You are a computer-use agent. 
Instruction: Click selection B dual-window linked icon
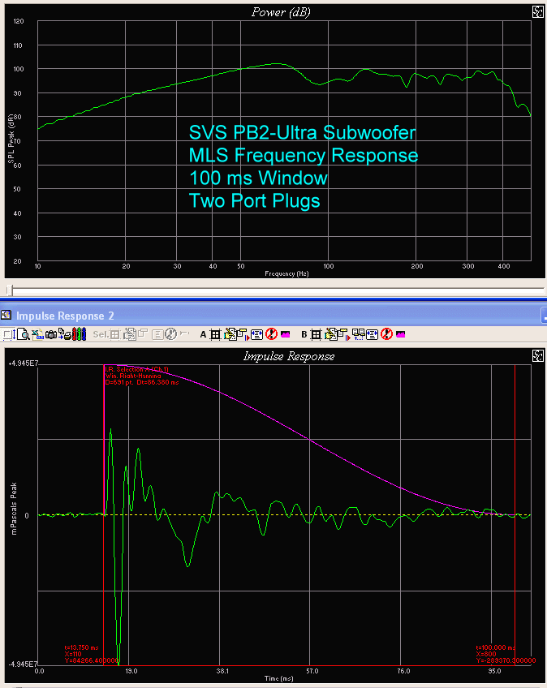pyautogui.click(x=358, y=334)
